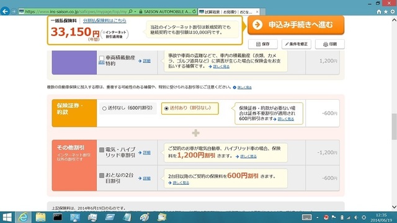Tick the 車両積載動産特約 checkbox
The width and height of the screenshot is (397, 223).
(x=102, y=58)
